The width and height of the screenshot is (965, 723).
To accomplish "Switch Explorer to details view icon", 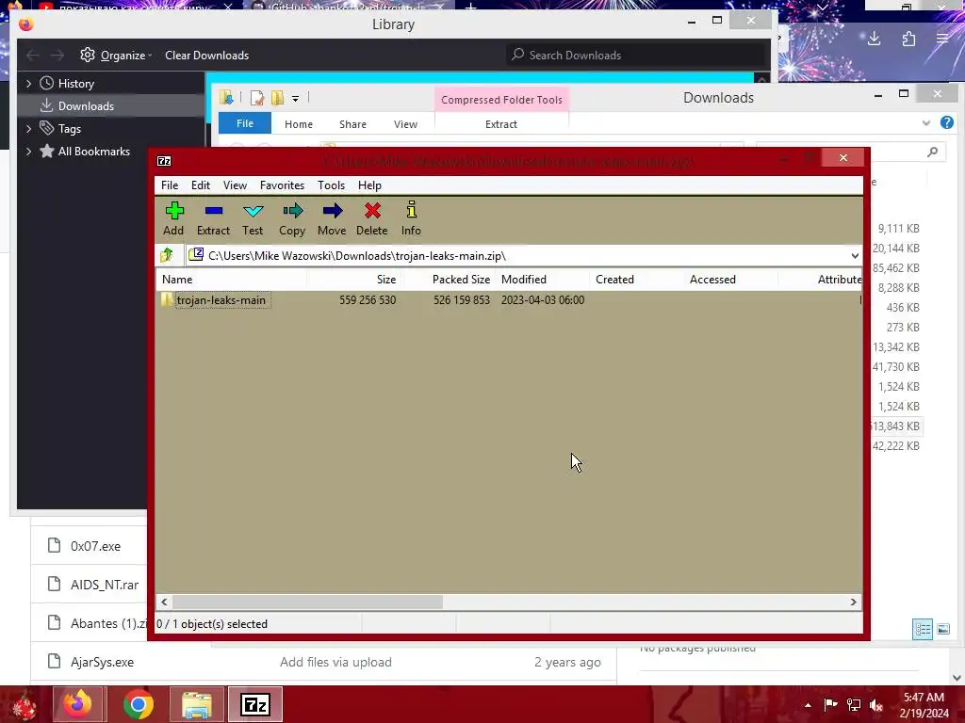I will click(x=922, y=629).
